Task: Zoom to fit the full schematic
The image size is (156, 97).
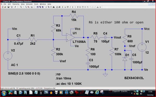Action: coord(28,7)
